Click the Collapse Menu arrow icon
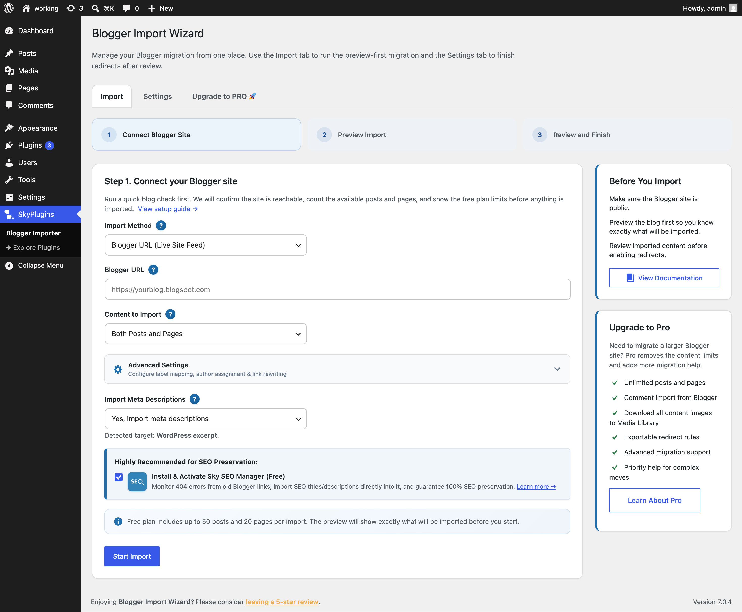This screenshot has height=612, width=742. point(9,265)
